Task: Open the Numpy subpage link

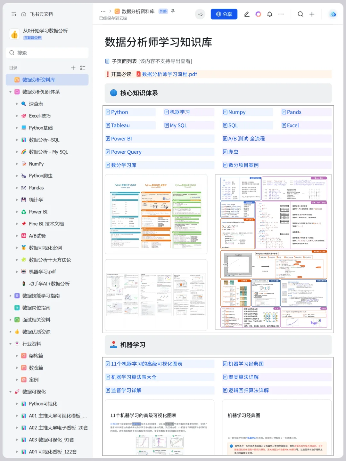Action: pyautogui.click(x=237, y=112)
